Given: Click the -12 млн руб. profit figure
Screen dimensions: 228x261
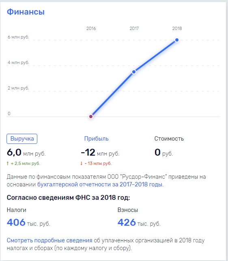Looking at the screenshot, I should (100, 152).
